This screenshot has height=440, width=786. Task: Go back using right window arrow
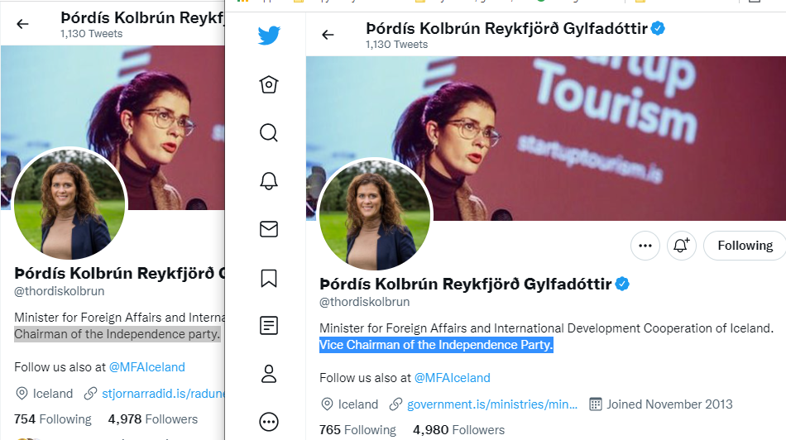click(x=328, y=35)
